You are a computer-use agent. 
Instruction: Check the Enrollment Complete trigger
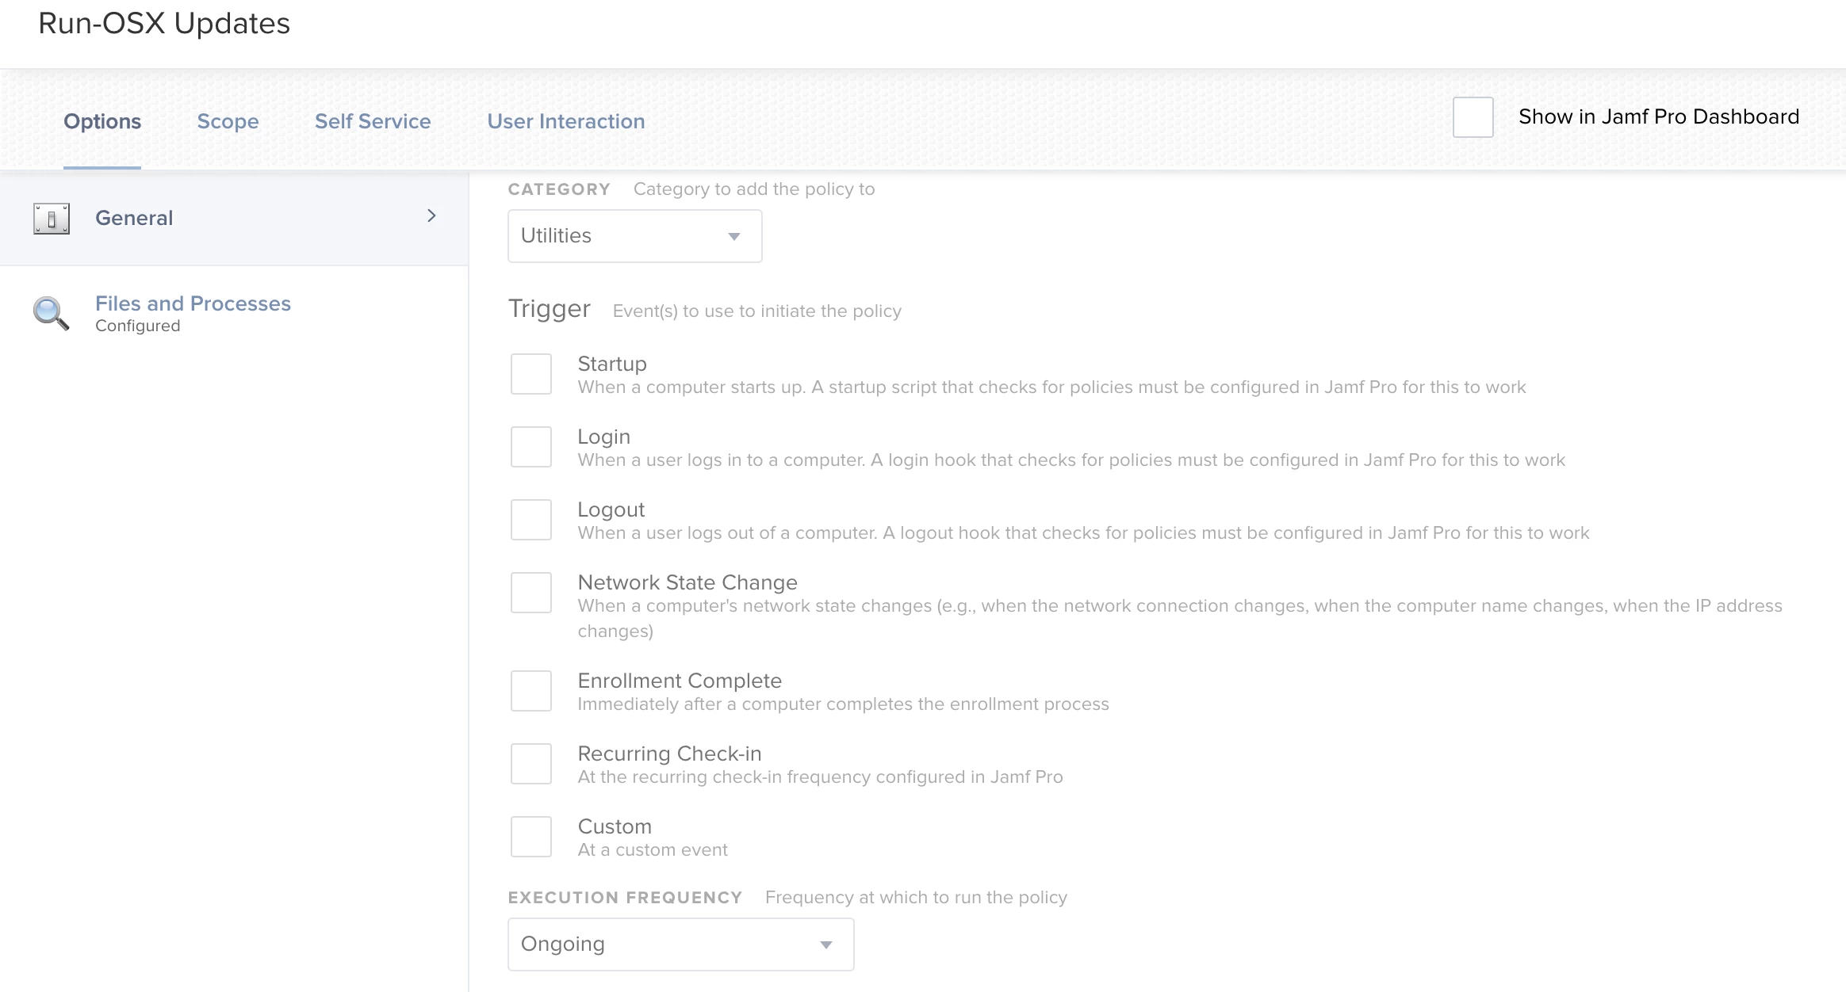(x=531, y=691)
